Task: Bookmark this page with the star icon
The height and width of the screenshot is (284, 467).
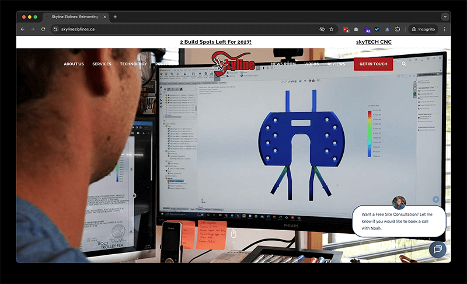Action: click(331, 29)
